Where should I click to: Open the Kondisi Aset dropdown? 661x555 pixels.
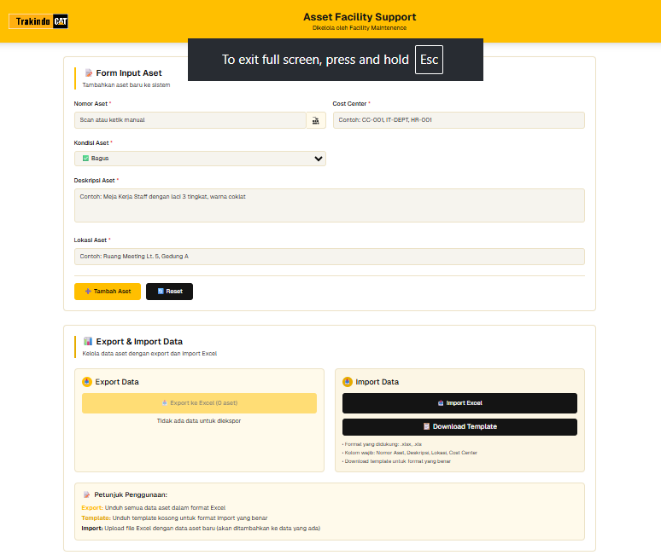pos(200,159)
